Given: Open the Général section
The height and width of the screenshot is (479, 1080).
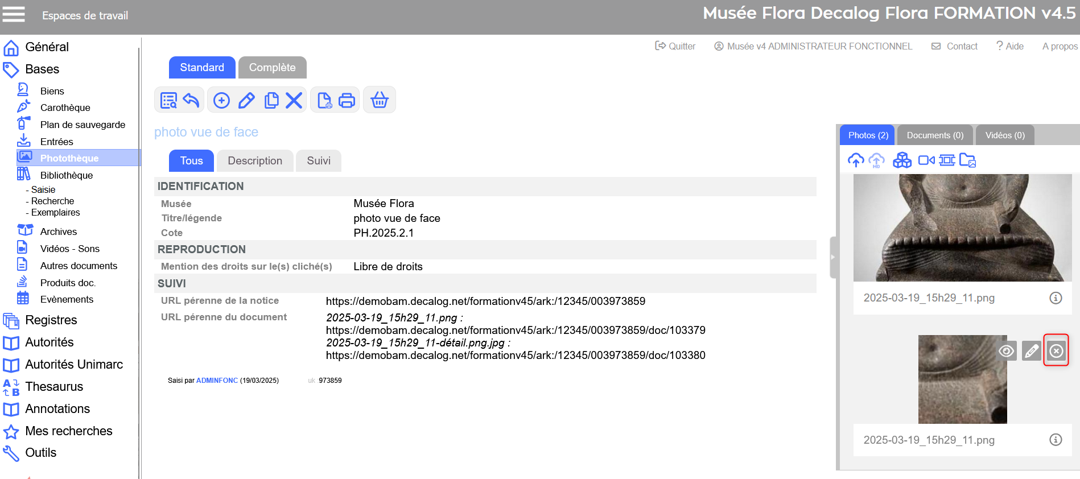Looking at the screenshot, I should pyautogui.click(x=47, y=47).
